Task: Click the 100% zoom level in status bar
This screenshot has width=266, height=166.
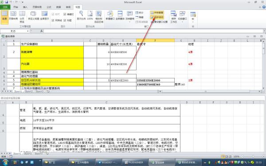Action: (237, 157)
